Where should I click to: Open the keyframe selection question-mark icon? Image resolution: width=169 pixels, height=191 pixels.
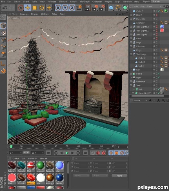coord(104,153)
